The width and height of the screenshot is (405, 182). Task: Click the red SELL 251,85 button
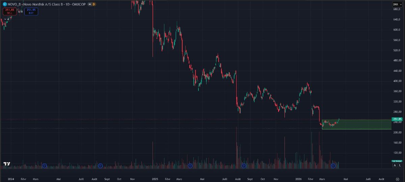(9, 11)
